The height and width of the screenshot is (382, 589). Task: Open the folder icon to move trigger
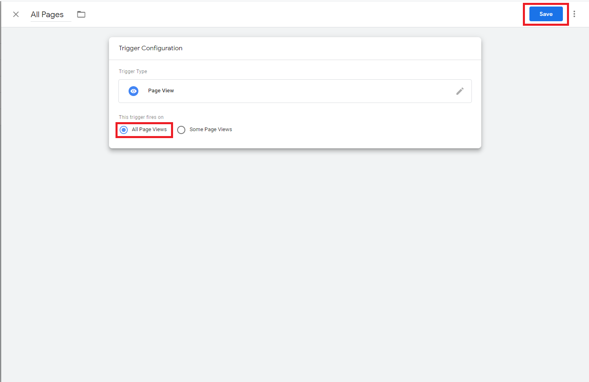pyautogui.click(x=81, y=14)
